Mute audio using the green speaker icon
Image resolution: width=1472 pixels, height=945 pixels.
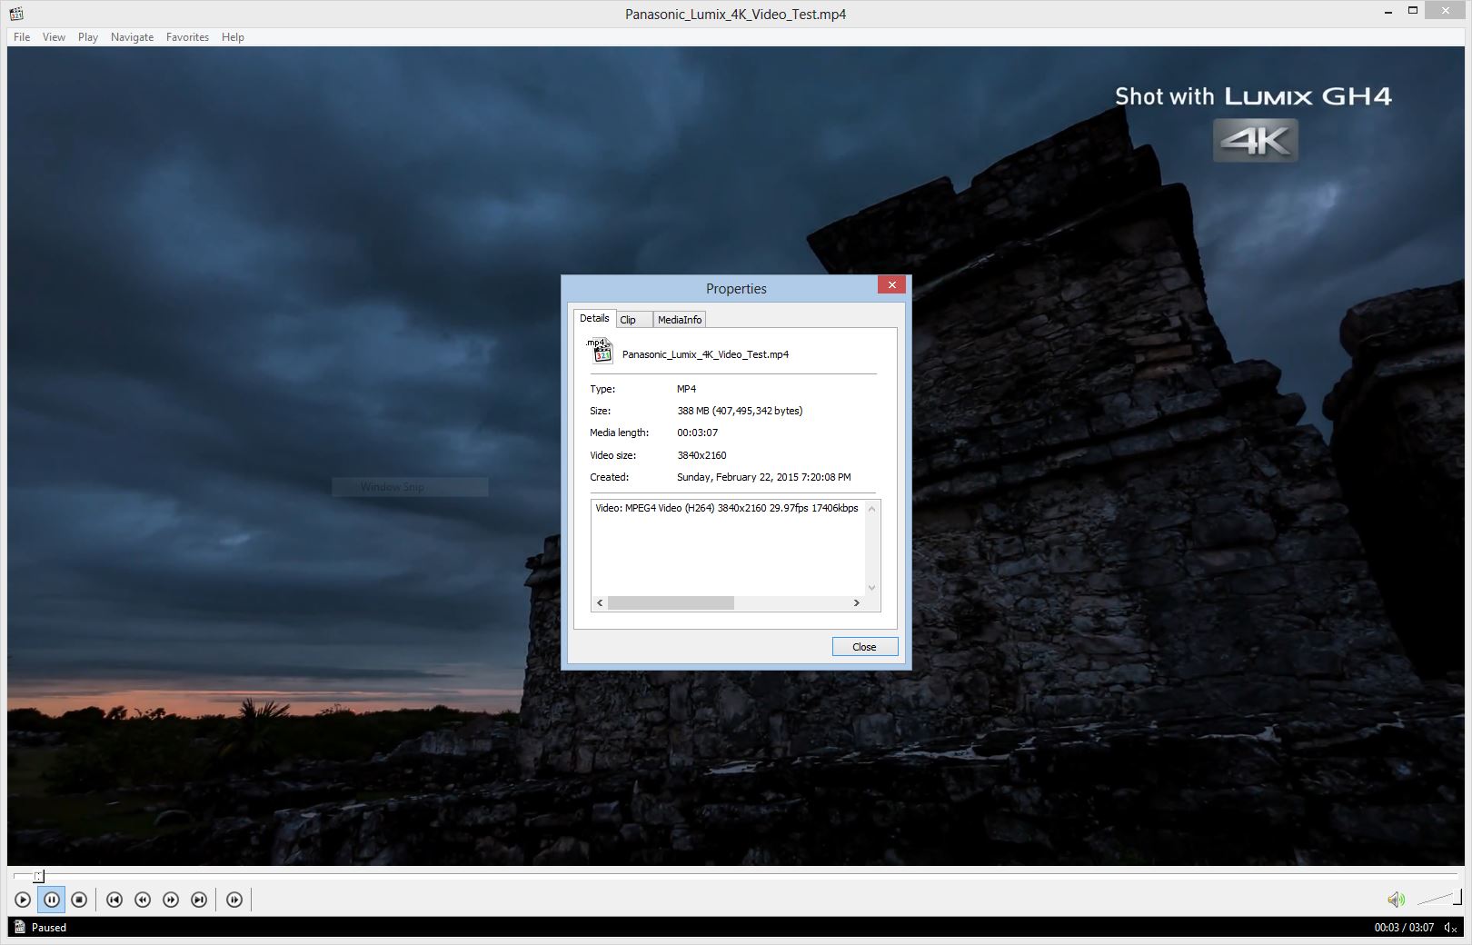tap(1396, 900)
